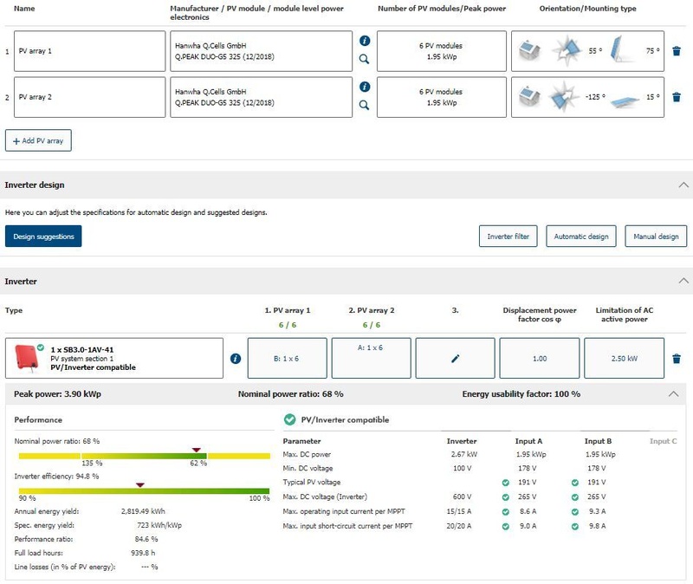Click Limitation of AC active power 2.50 kW box
The image size is (693, 584).
624,358
